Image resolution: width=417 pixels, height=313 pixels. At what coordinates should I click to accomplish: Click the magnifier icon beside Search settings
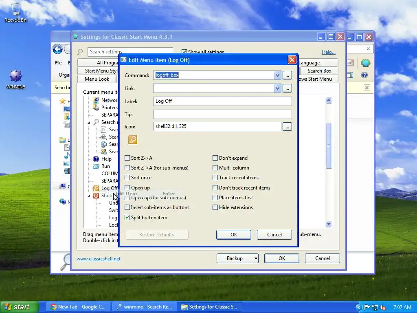tap(80, 52)
